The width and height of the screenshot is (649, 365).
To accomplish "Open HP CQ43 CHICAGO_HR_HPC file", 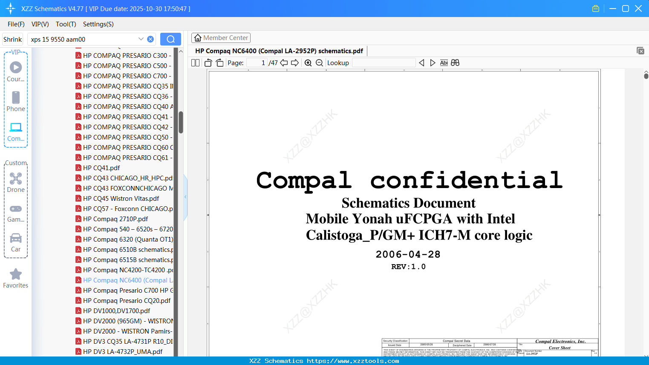I will 124,178.
